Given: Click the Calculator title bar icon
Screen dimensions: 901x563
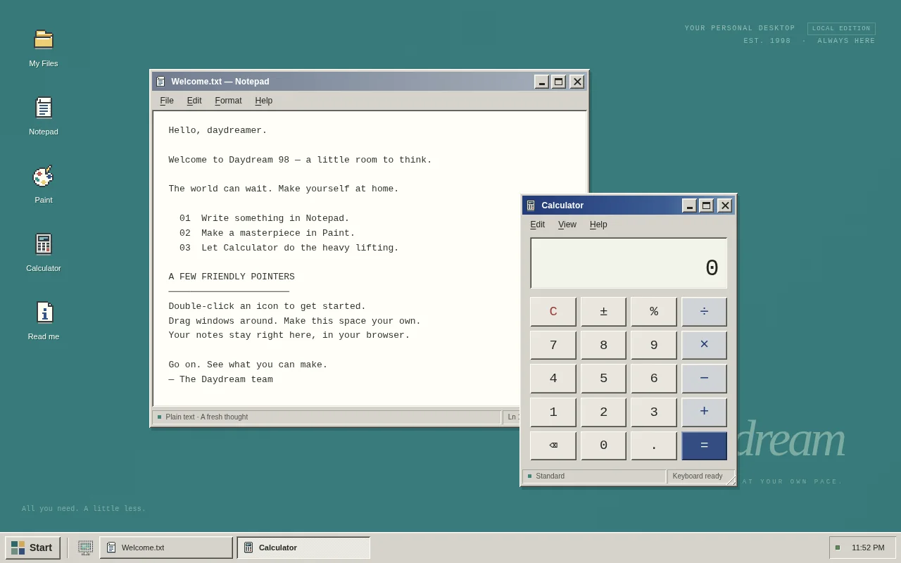Looking at the screenshot, I should 531,205.
